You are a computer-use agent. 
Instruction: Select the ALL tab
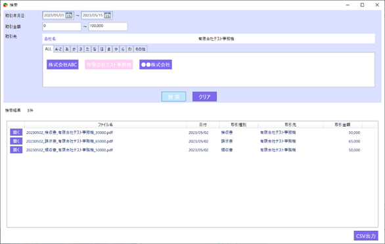(48, 49)
